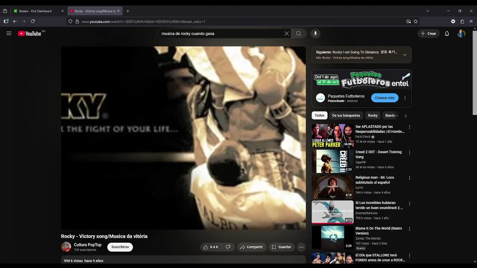Open menu for Blame It On The World video

coord(409,229)
